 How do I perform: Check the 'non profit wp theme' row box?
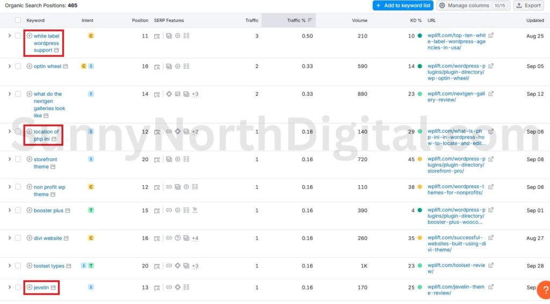tap(18, 187)
